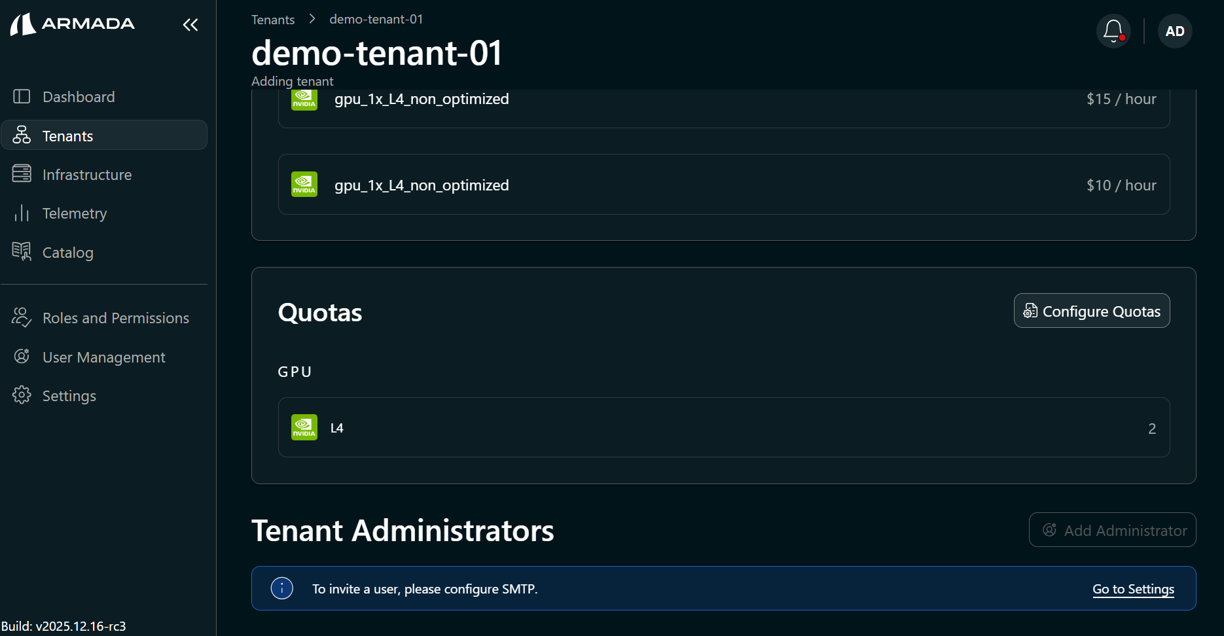
Task: Go to Roles and Permissions
Action: (115, 318)
